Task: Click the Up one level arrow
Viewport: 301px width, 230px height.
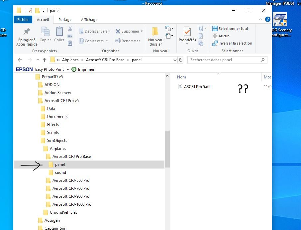Action: point(45,60)
